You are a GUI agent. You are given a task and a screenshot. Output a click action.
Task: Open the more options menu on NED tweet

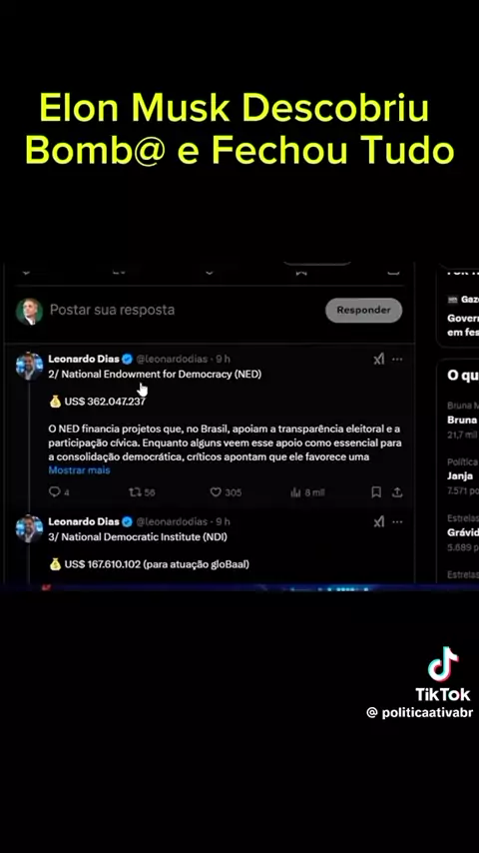397,359
